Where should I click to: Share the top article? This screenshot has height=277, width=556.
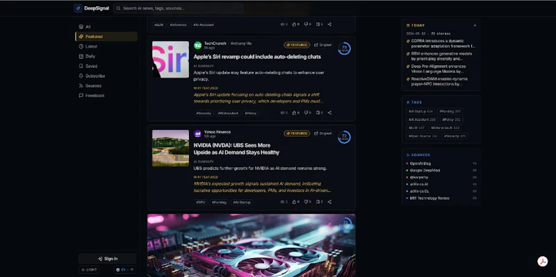(329, 24)
